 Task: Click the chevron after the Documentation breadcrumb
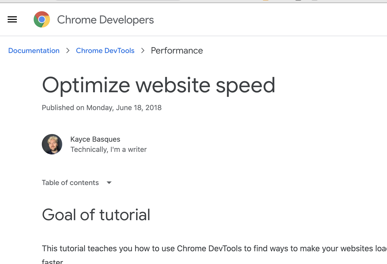(68, 50)
